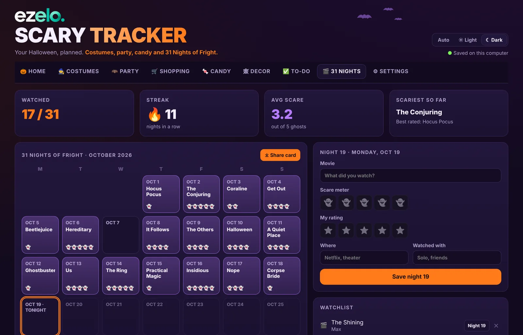Select the Oct 1 Hocus Pocus card
This screenshot has height=335, width=523.
(x=161, y=194)
